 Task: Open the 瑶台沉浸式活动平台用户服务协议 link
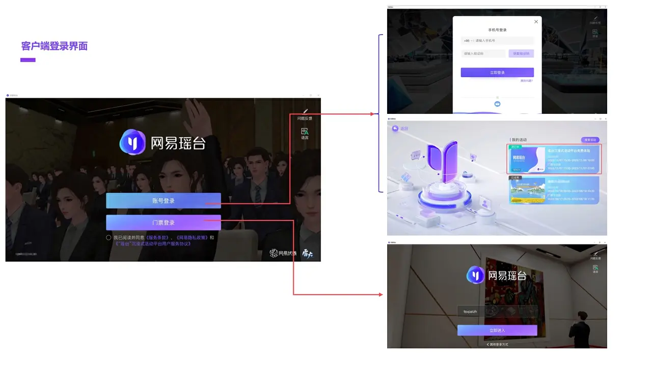point(152,244)
